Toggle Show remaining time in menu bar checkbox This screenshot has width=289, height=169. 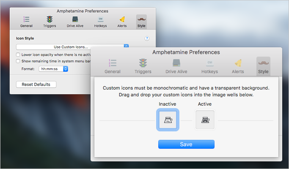click(x=18, y=61)
